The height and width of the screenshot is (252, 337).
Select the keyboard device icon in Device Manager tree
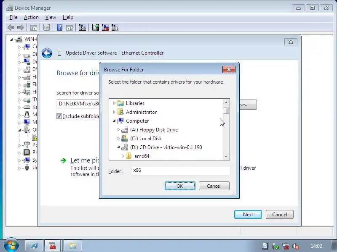pyautogui.click(x=27, y=107)
